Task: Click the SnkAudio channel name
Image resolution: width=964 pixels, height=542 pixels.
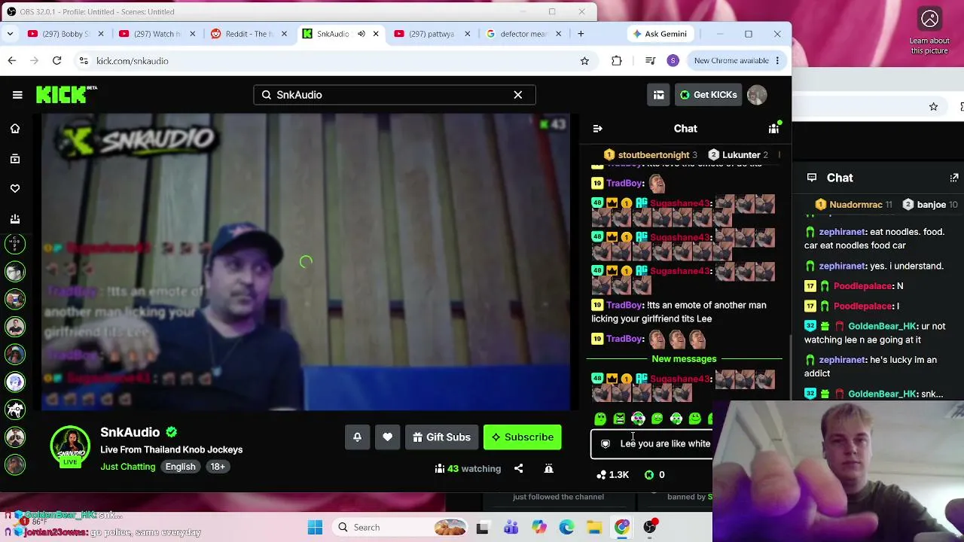Action: tap(130, 432)
